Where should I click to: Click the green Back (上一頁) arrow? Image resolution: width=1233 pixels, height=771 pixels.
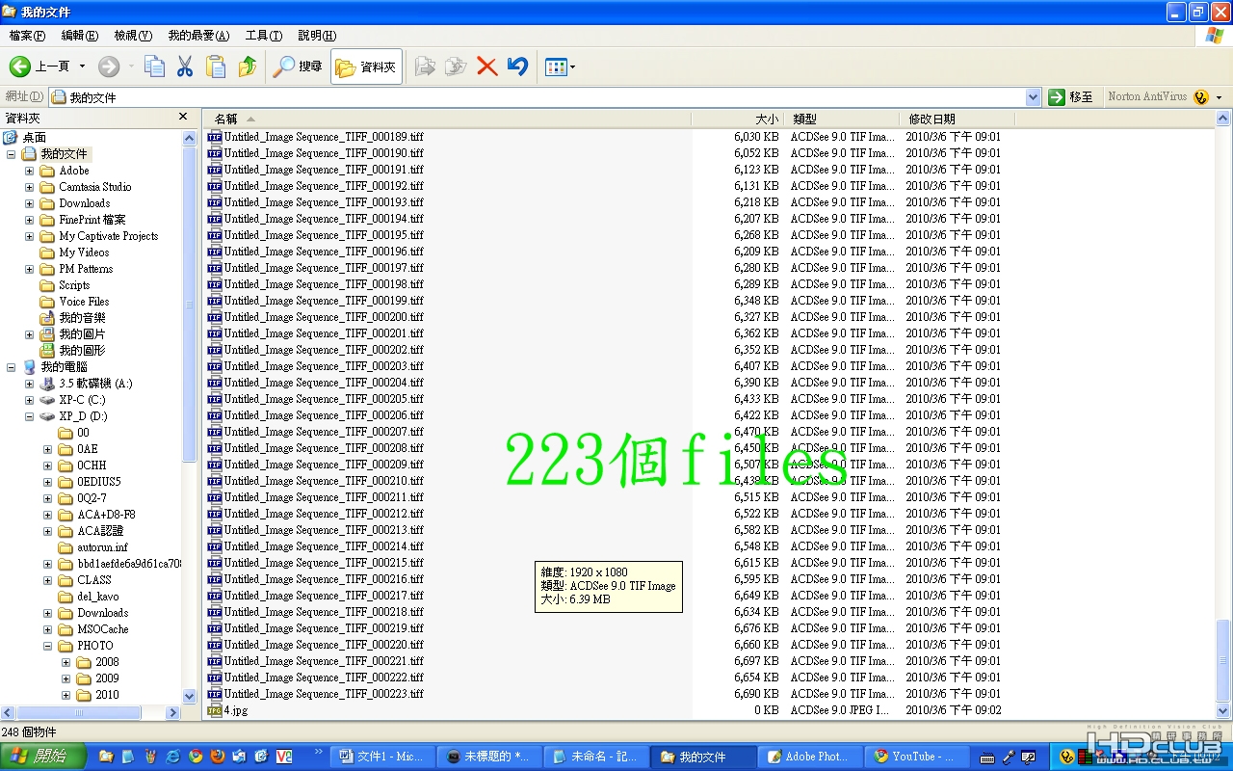coord(20,66)
